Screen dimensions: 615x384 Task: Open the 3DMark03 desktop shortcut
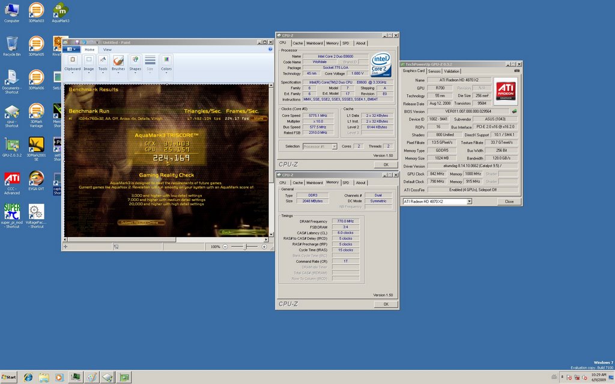tap(36, 12)
